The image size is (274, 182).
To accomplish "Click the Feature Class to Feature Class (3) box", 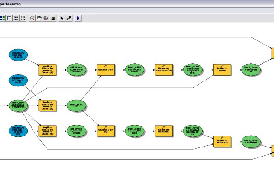I will 47,131.
